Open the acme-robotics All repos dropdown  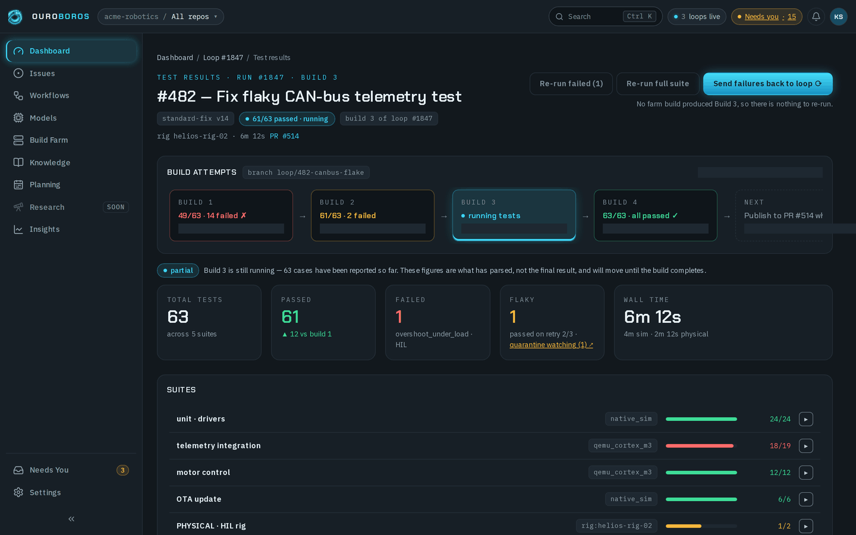click(x=160, y=17)
